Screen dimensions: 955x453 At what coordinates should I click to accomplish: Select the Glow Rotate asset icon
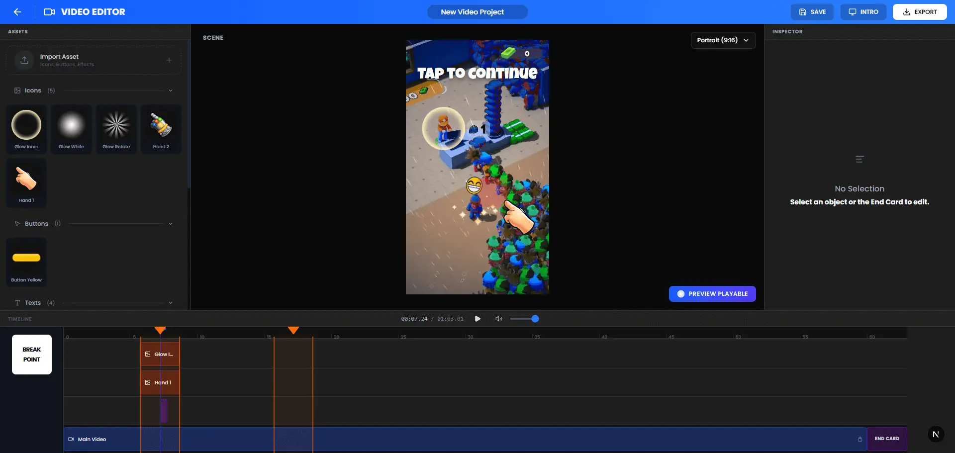116,125
